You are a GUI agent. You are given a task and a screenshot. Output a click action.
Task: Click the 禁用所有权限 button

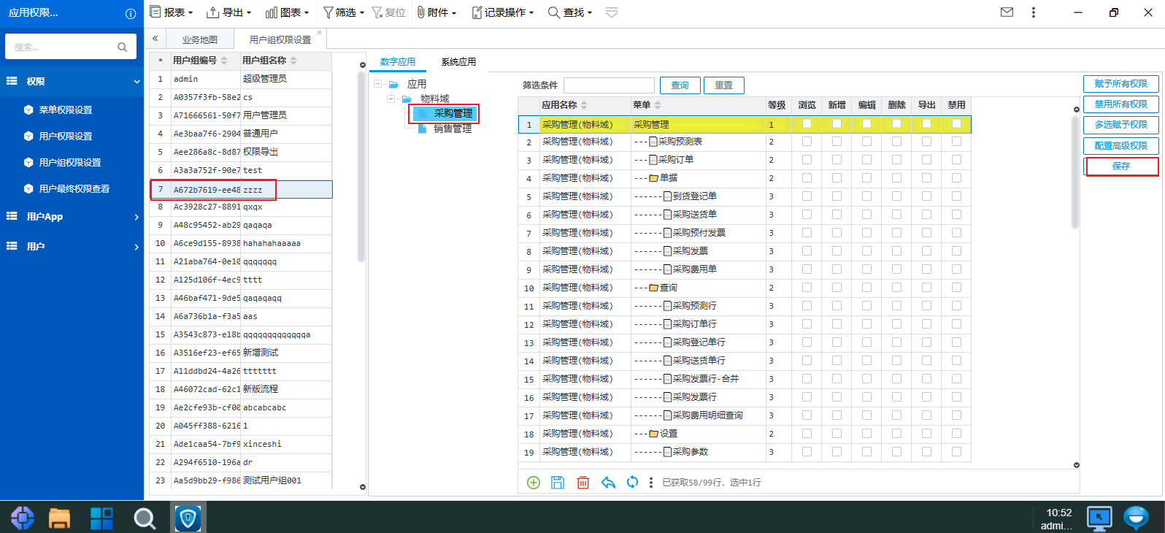[x=1121, y=104]
